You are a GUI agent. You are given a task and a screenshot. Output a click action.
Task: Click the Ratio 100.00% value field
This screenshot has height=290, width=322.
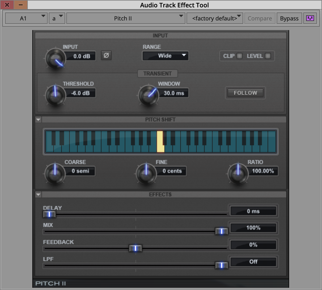(x=263, y=171)
